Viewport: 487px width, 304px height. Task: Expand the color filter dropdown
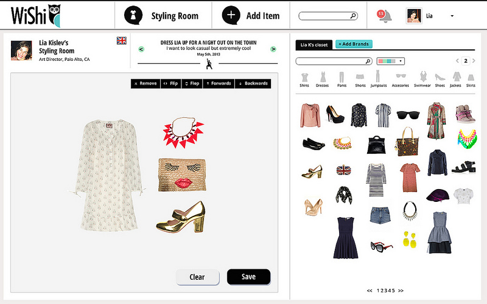click(x=391, y=61)
